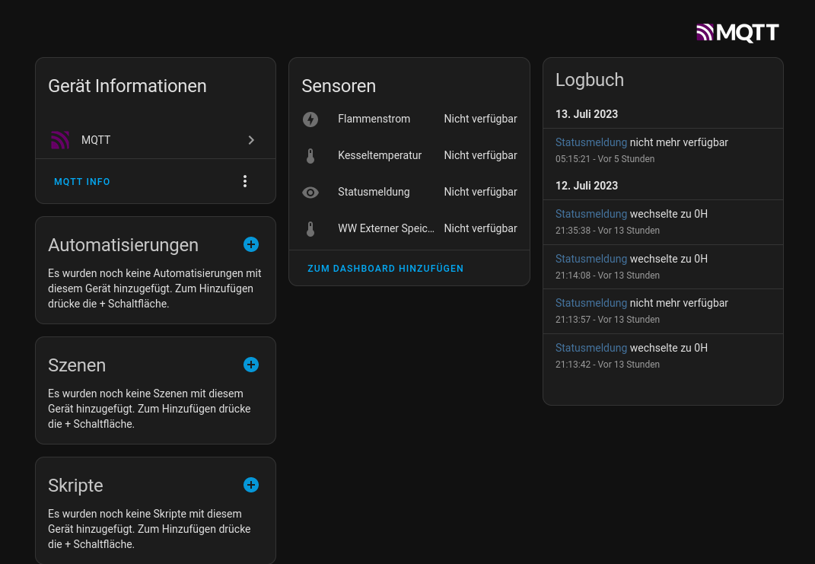Open the Sensoren panel header
815x564 pixels.
coord(339,86)
